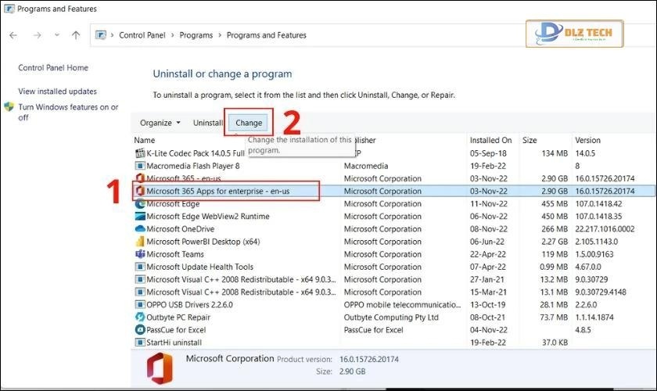The image size is (657, 391).
Task: Click the Microsoft PowerBI Desktop icon
Action: click(x=141, y=242)
